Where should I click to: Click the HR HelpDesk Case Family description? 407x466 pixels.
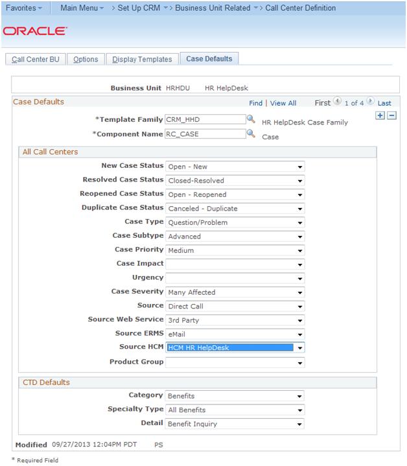click(x=305, y=122)
